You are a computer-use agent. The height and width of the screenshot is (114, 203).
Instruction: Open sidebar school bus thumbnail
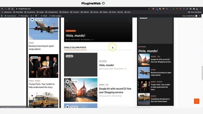pyautogui.click(x=144, y=99)
